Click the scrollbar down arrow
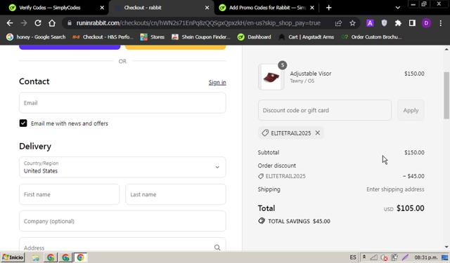The image size is (450, 263). pyautogui.click(x=446, y=247)
